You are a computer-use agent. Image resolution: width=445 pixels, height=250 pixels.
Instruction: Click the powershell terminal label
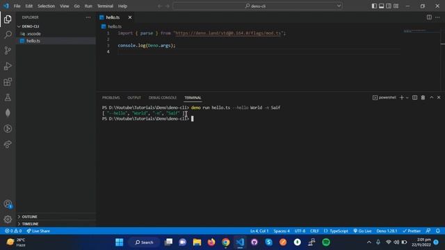click(x=385, y=97)
